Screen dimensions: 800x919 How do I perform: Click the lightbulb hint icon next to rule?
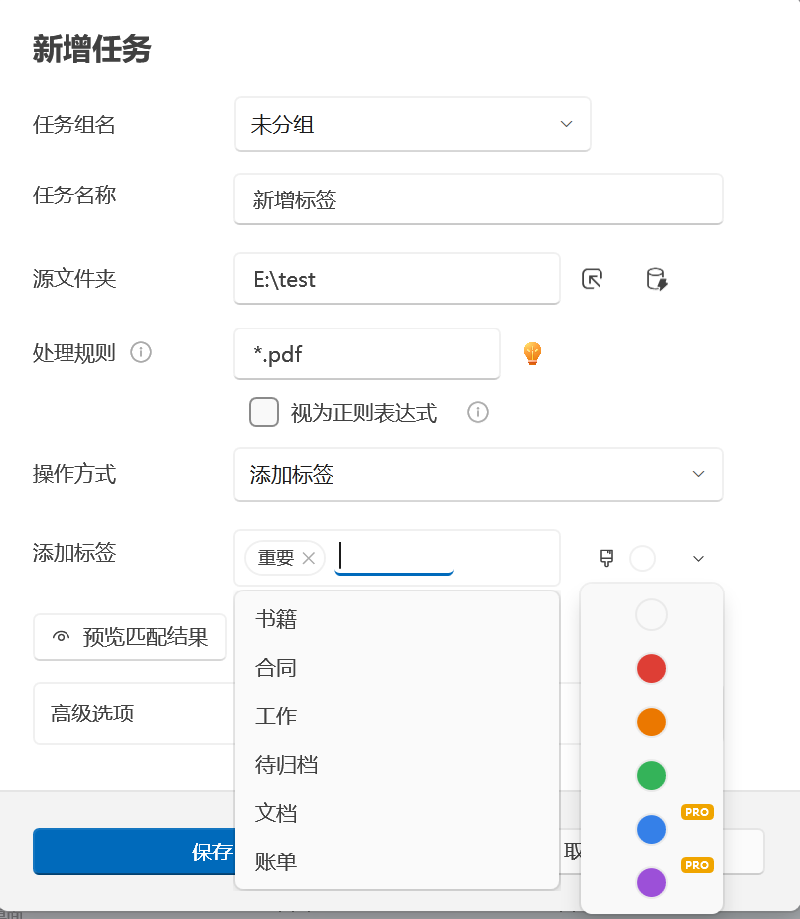(x=532, y=353)
